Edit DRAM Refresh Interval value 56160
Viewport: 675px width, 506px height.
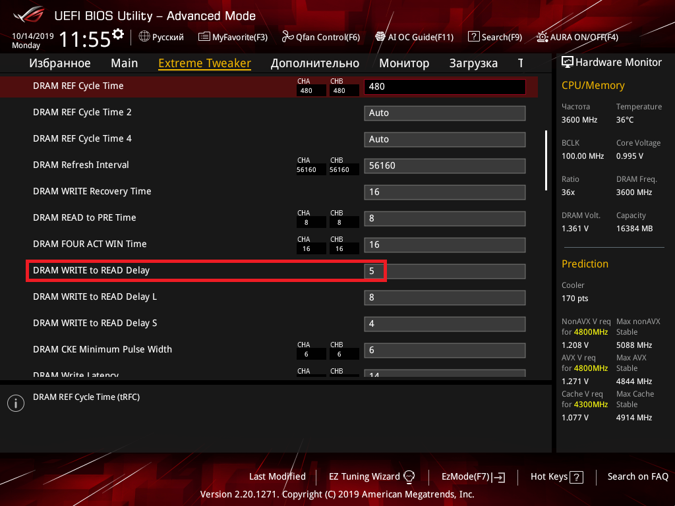pyautogui.click(x=445, y=165)
